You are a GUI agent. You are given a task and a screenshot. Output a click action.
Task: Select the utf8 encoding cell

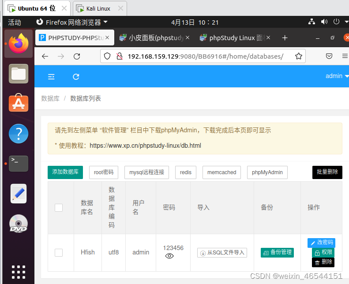pyautogui.click(x=113, y=252)
